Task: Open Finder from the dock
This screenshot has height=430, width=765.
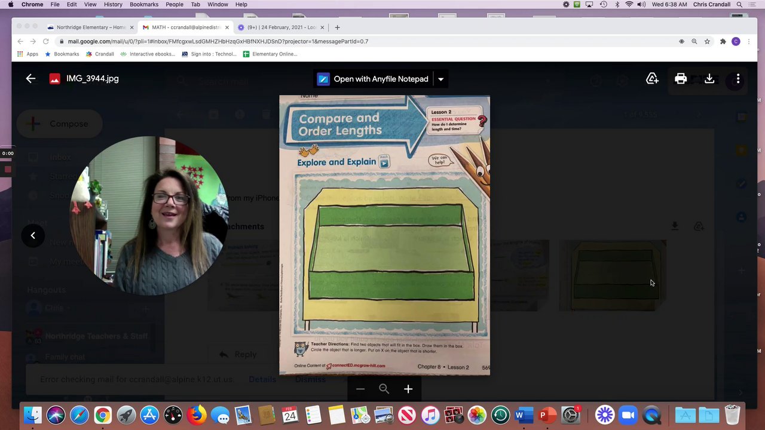Action: point(32,414)
